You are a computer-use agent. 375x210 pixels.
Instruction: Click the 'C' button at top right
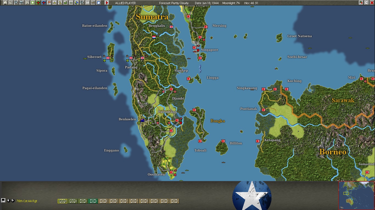click(366, 3)
